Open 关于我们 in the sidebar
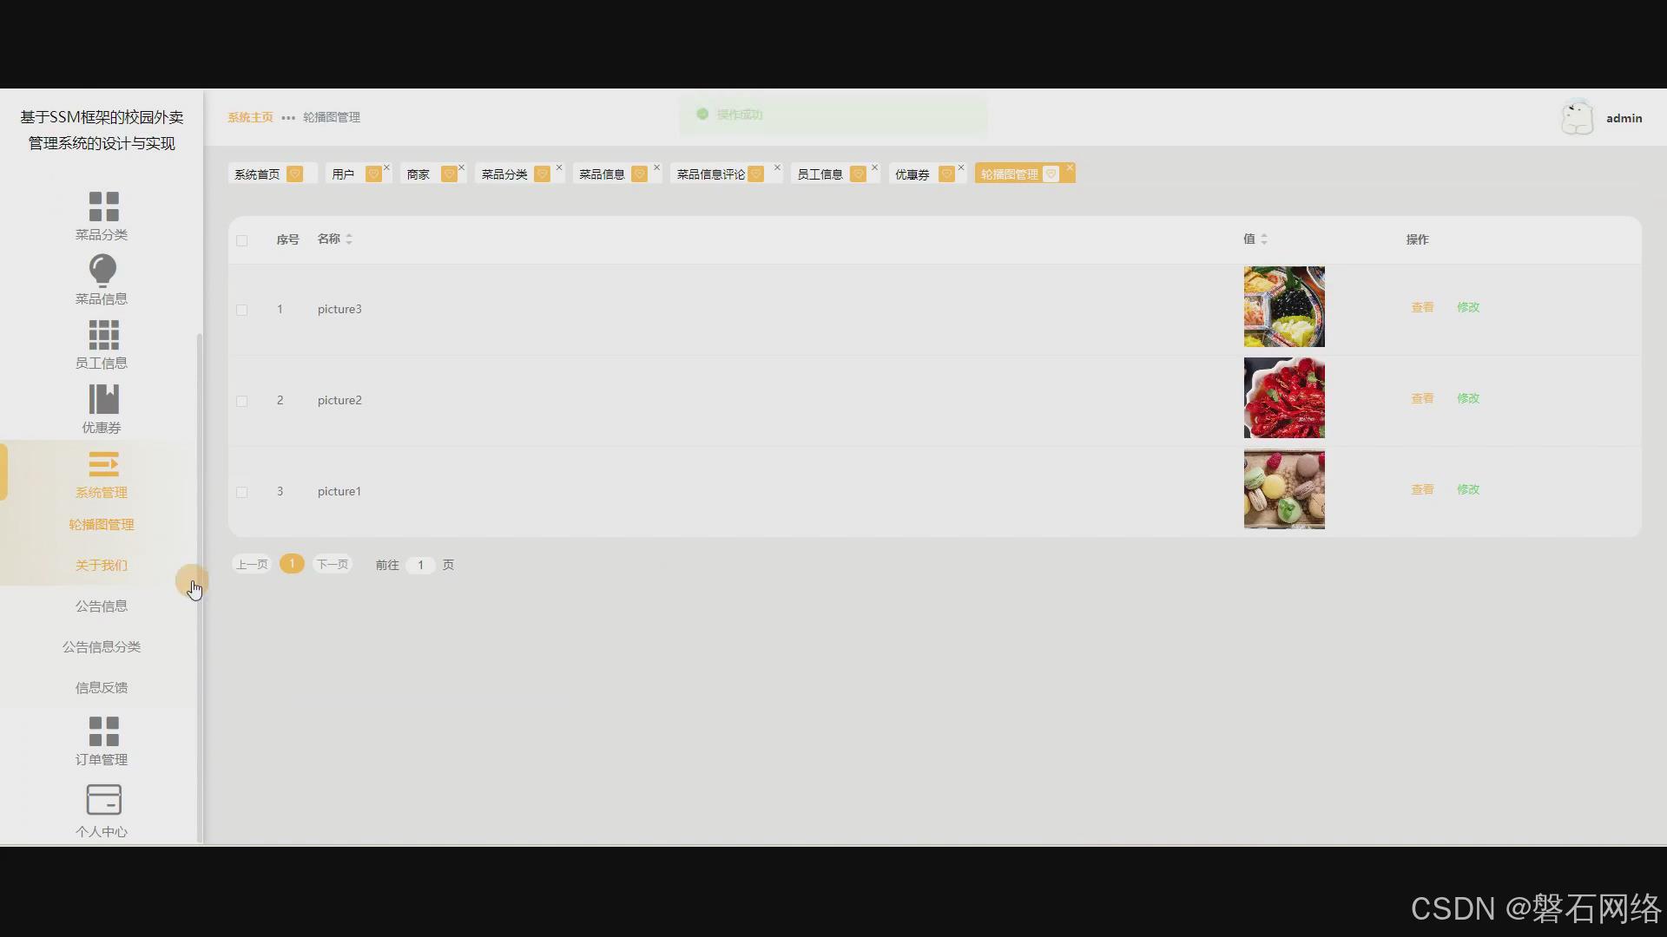Image resolution: width=1667 pixels, height=937 pixels. (x=102, y=565)
